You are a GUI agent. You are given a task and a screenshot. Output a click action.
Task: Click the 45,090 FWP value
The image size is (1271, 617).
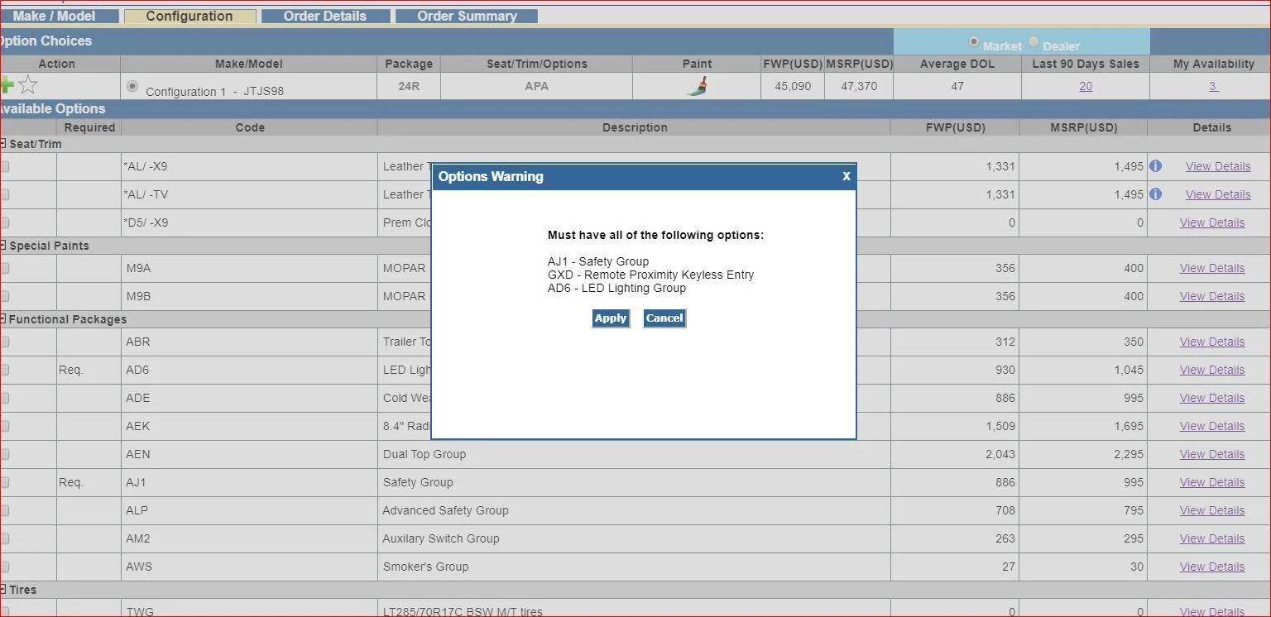(793, 86)
